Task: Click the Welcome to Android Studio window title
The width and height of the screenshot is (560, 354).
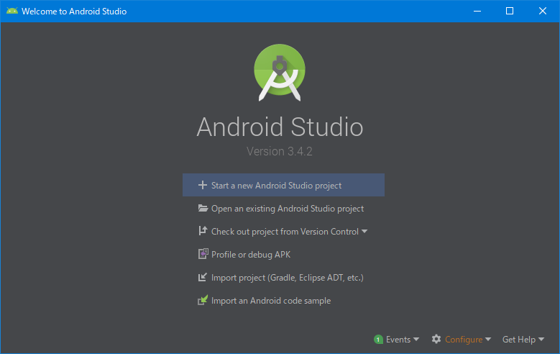Action: pyautogui.click(x=74, y=12)
